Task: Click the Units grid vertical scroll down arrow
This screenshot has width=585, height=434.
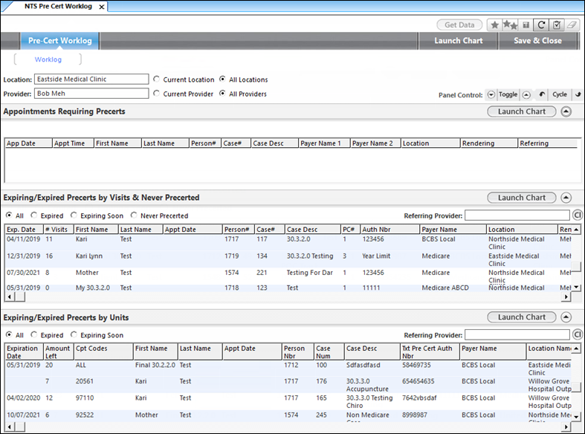Action: click(x=576, y=417)
